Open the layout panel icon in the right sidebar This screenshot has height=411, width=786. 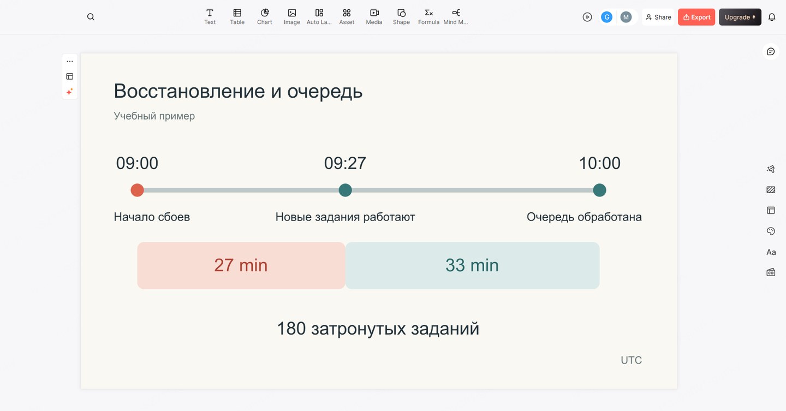(771, 210)
